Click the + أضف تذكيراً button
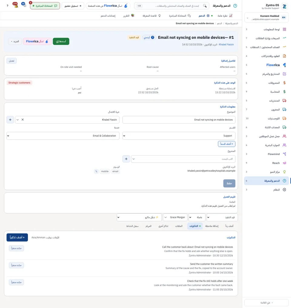291x308 pixels. (17, 237)
